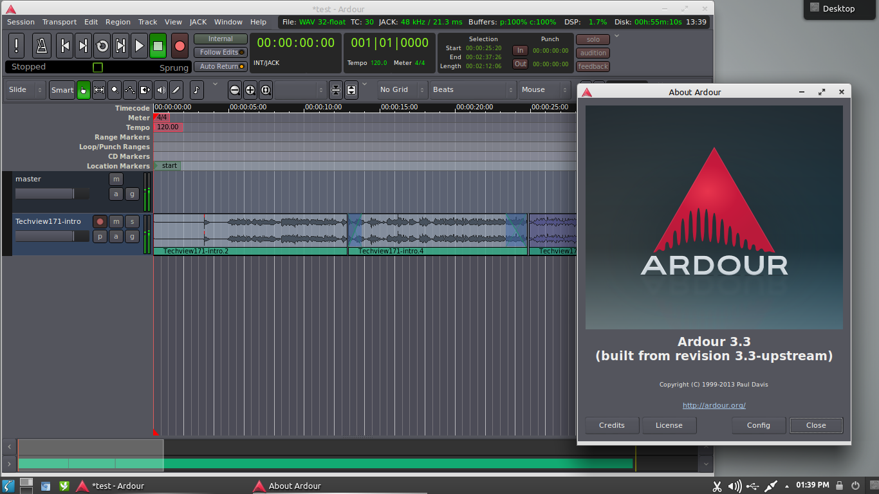Select the pencil Draw tool
Screen dimensions: 879x494
176,90
